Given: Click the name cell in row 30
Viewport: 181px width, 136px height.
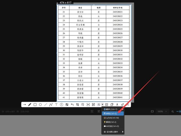Looking at the screenshot, I should pos(80,50).
